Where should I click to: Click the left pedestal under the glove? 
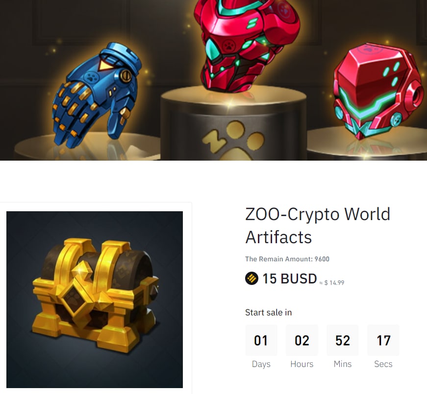(x=87, y=149)
